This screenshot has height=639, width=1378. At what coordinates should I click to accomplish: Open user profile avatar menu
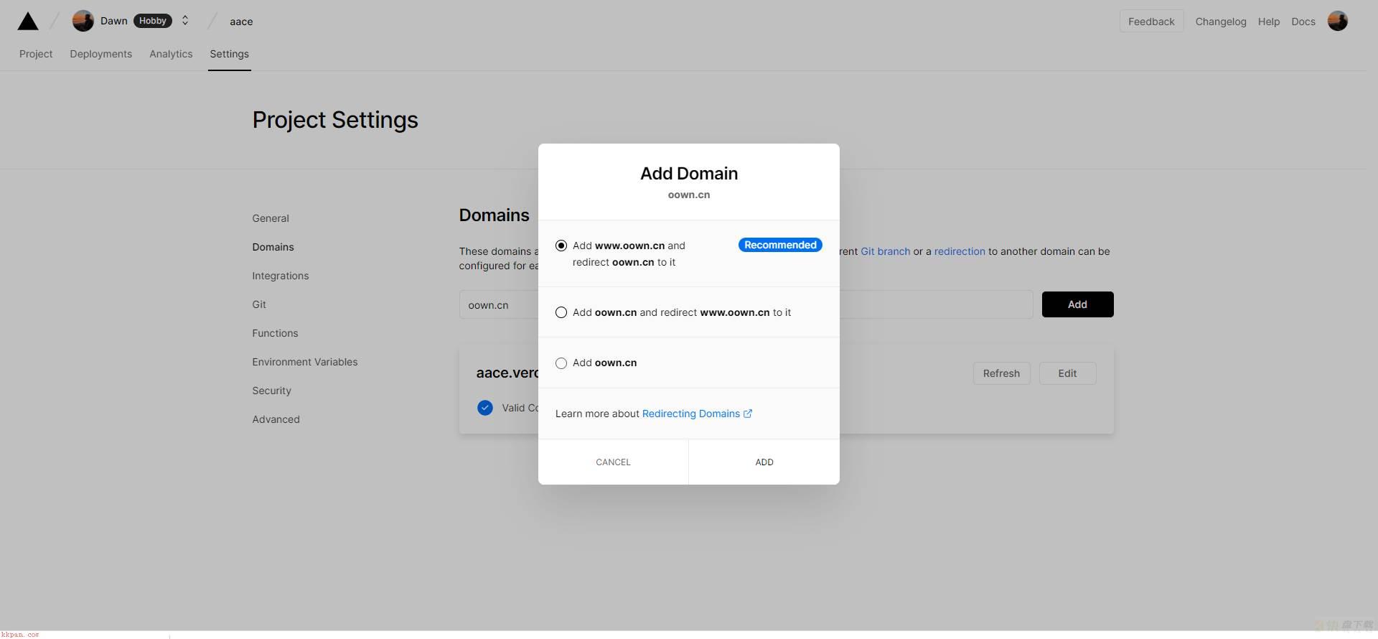[1337, 21]
